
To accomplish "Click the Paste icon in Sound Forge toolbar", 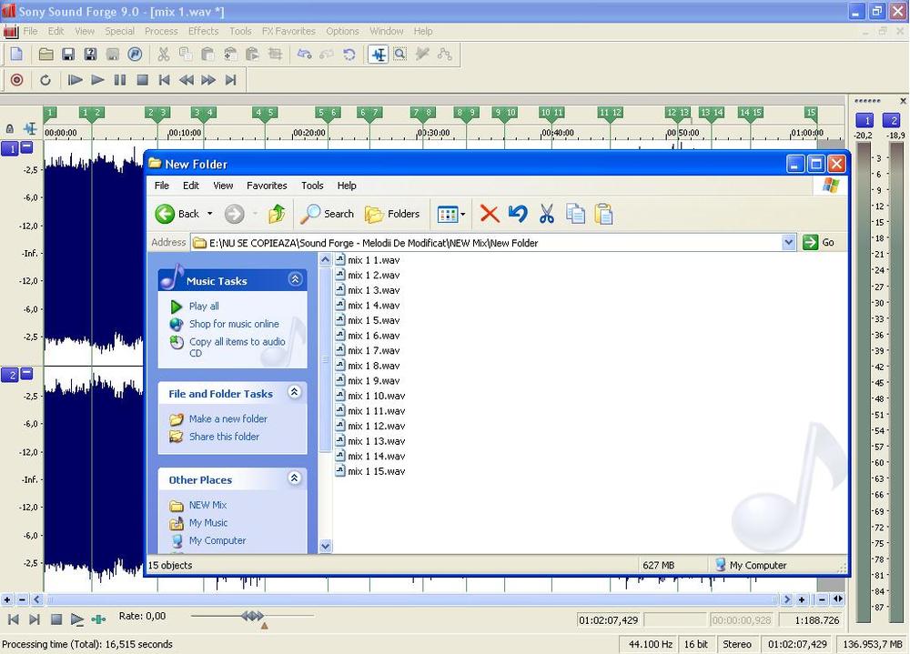I will point(207,55).
